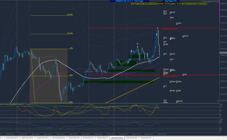Click the DL3 level label
Viewport: 227px width, 140px height.
pyautogui.click(x=165, y=86)
